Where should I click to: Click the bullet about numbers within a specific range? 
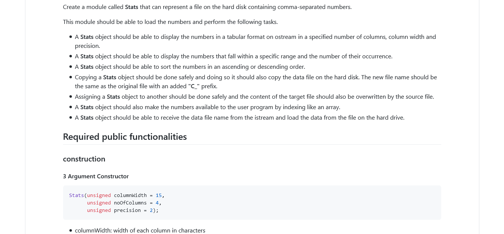coord(234,56)
